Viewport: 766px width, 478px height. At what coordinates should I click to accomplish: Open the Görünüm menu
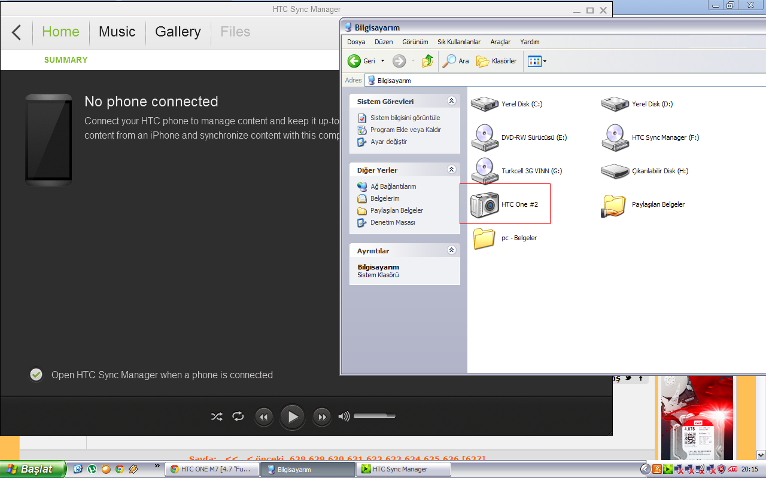pyautogui.click(x=415, y=42)
